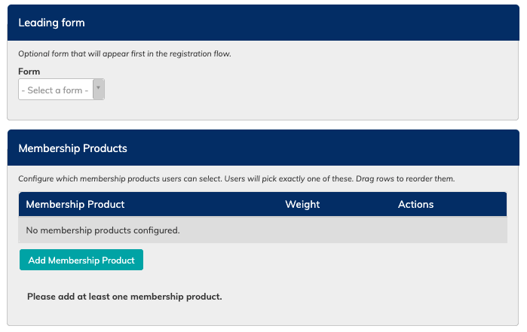Open the 'Select a form' dropdown
This screenshot has height=332, width=527.
(x=61, y=90)
